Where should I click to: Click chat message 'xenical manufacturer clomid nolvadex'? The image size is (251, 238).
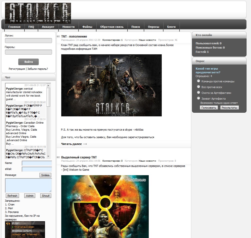[x=26, y=94]
